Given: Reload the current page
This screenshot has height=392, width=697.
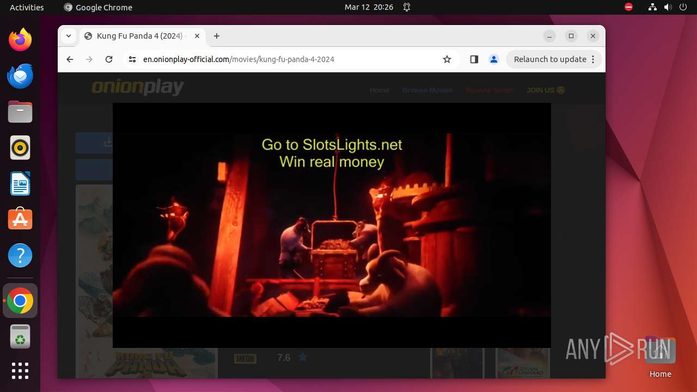Looking at the screenshot, I should pyautogui.click(x=109, y=59).
